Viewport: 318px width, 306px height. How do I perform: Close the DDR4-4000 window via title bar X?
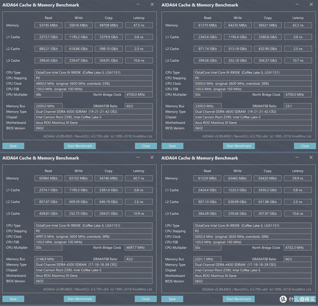[152, 4]
